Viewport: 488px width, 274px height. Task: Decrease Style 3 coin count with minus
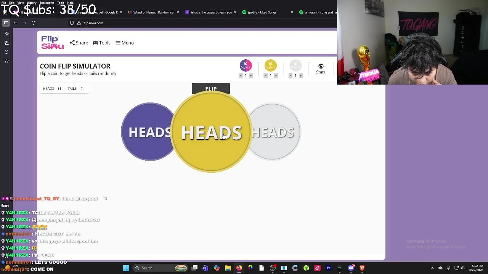click(x=291, y=76)
